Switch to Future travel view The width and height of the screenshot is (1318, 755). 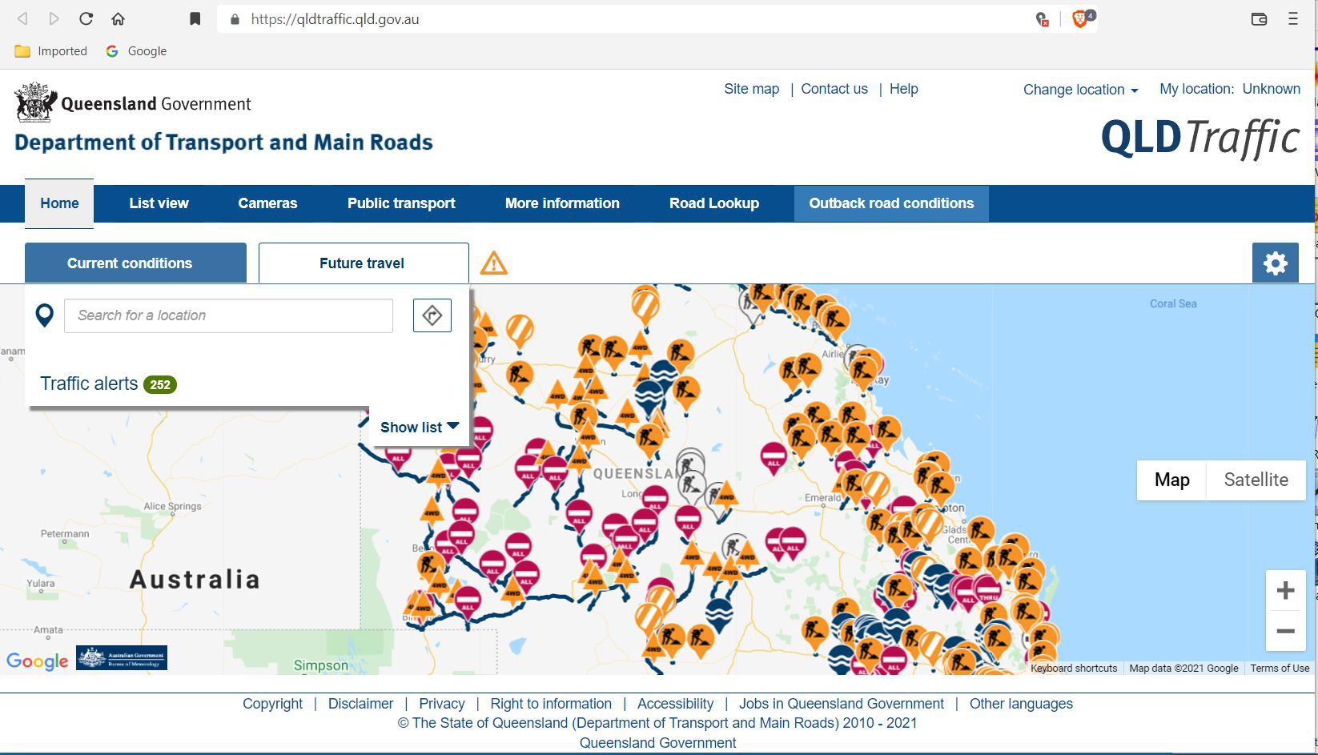point(363,263)
